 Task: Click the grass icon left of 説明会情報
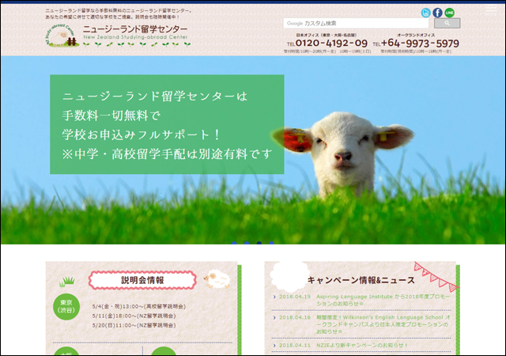click(69, 280)
